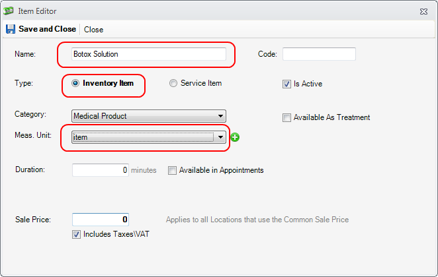Click the empty Code input field
The image size is (438, 277).
pos(319,54)
